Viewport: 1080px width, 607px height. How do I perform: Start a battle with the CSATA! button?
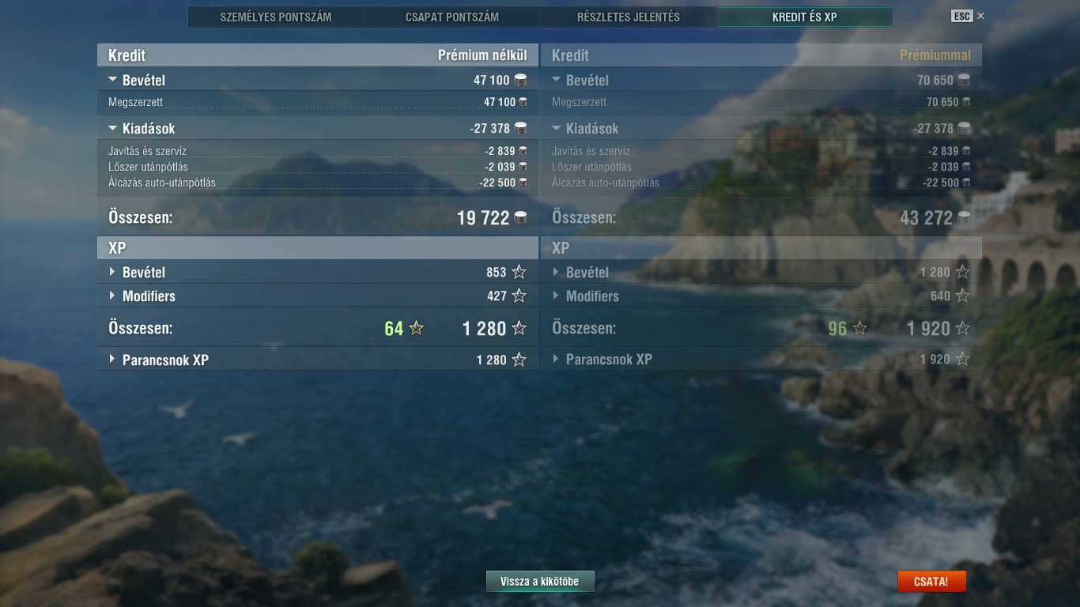(x=931, y=582)
